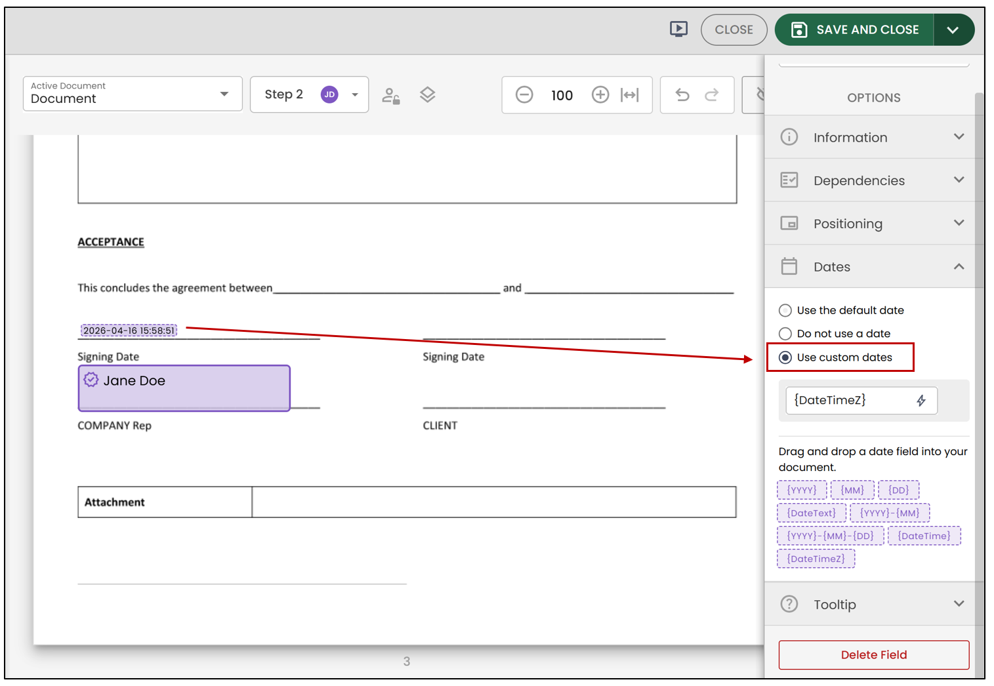The height and width of the screenshot is (686, 994).
Task: Click the signer lock person icon
Action: click(391, 96)
